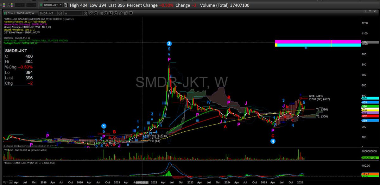Viewport: 380px width, 185px height.
Task: Click the circled wave 1 label near 2020
Action: point(104,126)
